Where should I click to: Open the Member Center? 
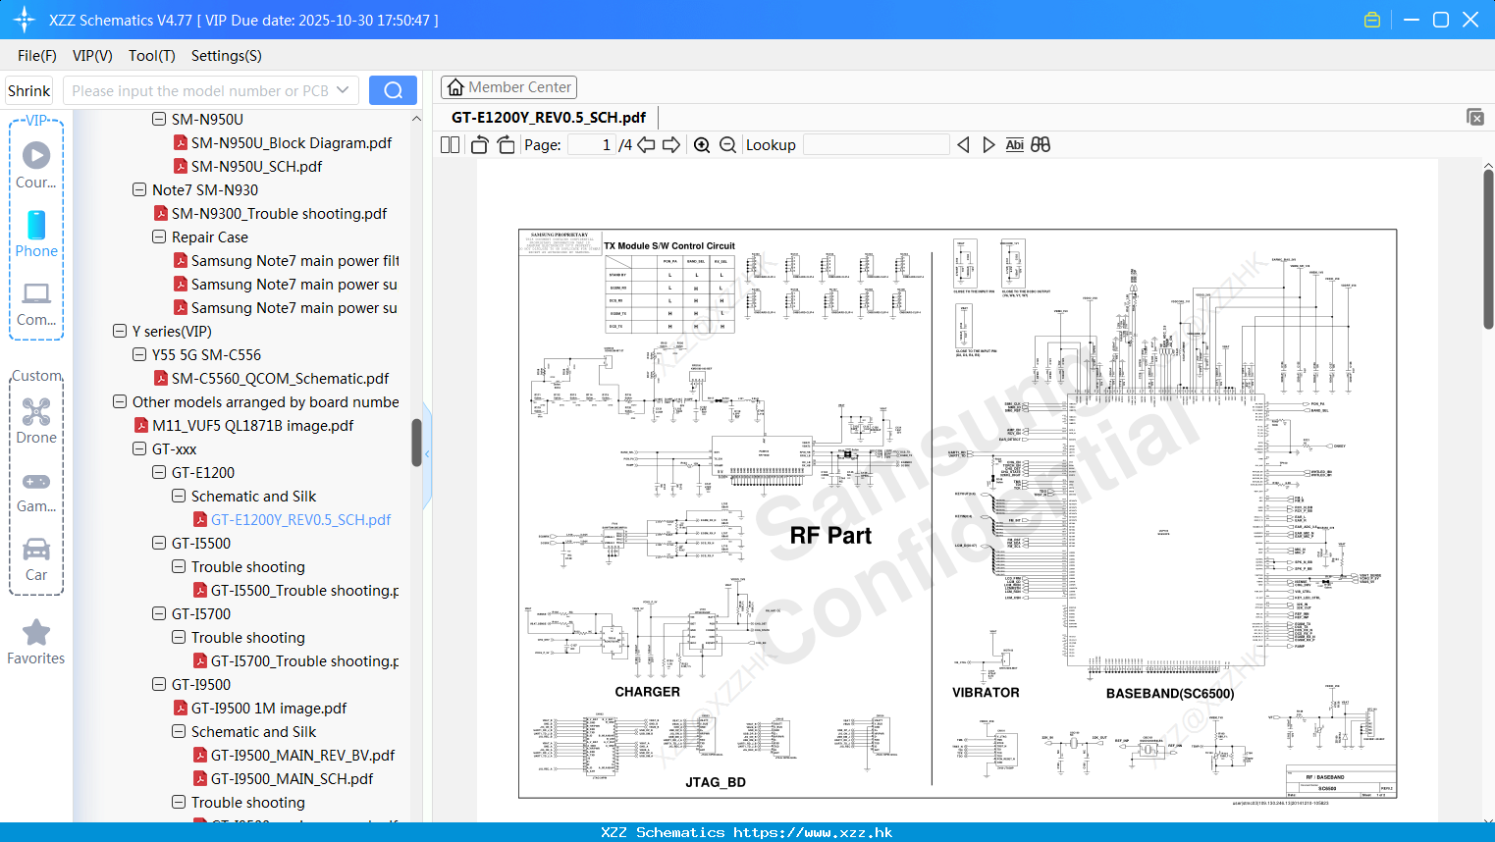coord(508,87)
